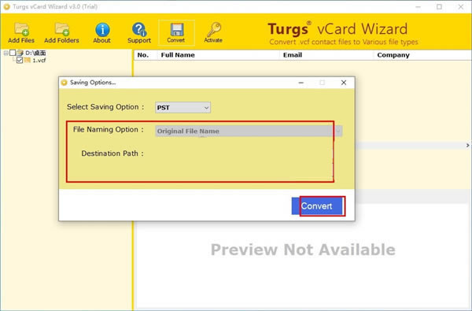The width and height of the screenshot is (472, 311).
Task: Open the Support help icon
Action: click(139, 32)
